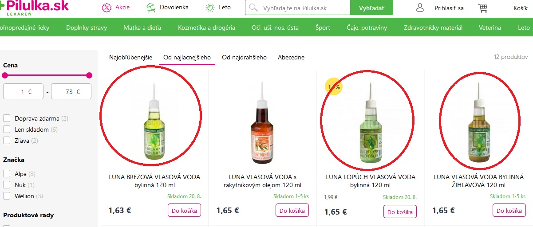The width and height of the screenshot is (533, 227).
Task: Click the Vyhľadať search button
Action: pos(372,8)
